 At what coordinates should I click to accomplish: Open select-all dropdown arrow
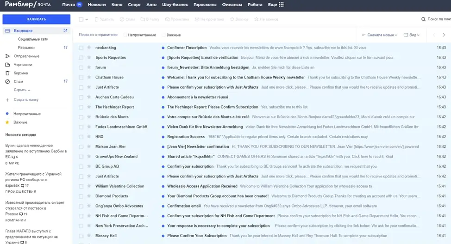(x=87, y=19)
